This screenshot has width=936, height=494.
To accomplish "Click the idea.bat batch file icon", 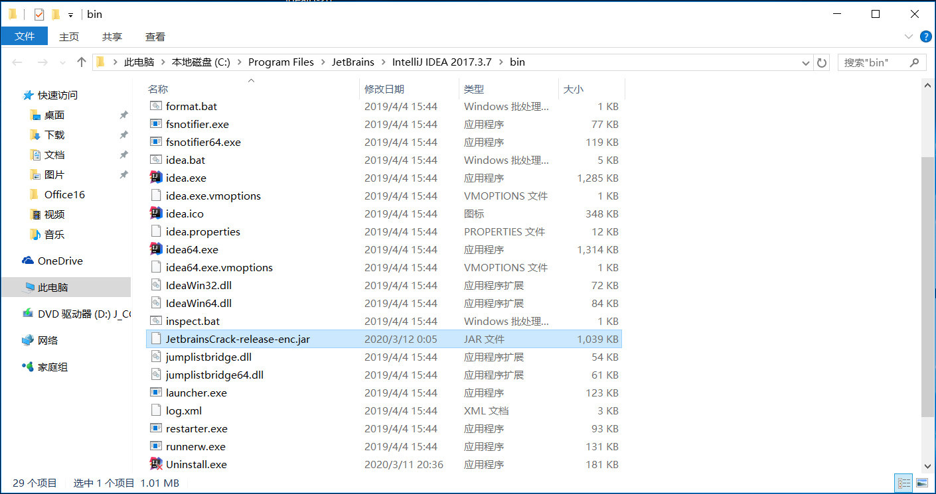I will click(156, 160).
